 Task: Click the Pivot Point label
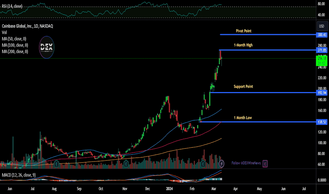(244, 31)
